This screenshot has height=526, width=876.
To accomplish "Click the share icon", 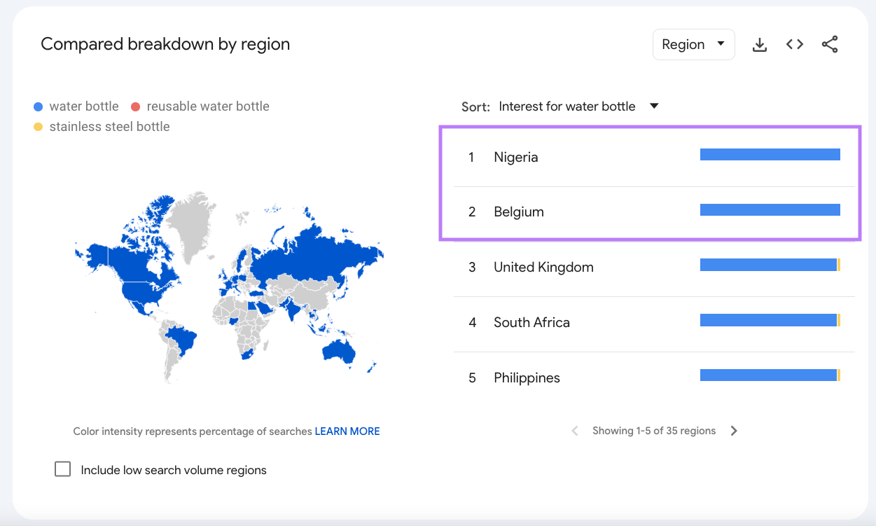I will 830,43.
